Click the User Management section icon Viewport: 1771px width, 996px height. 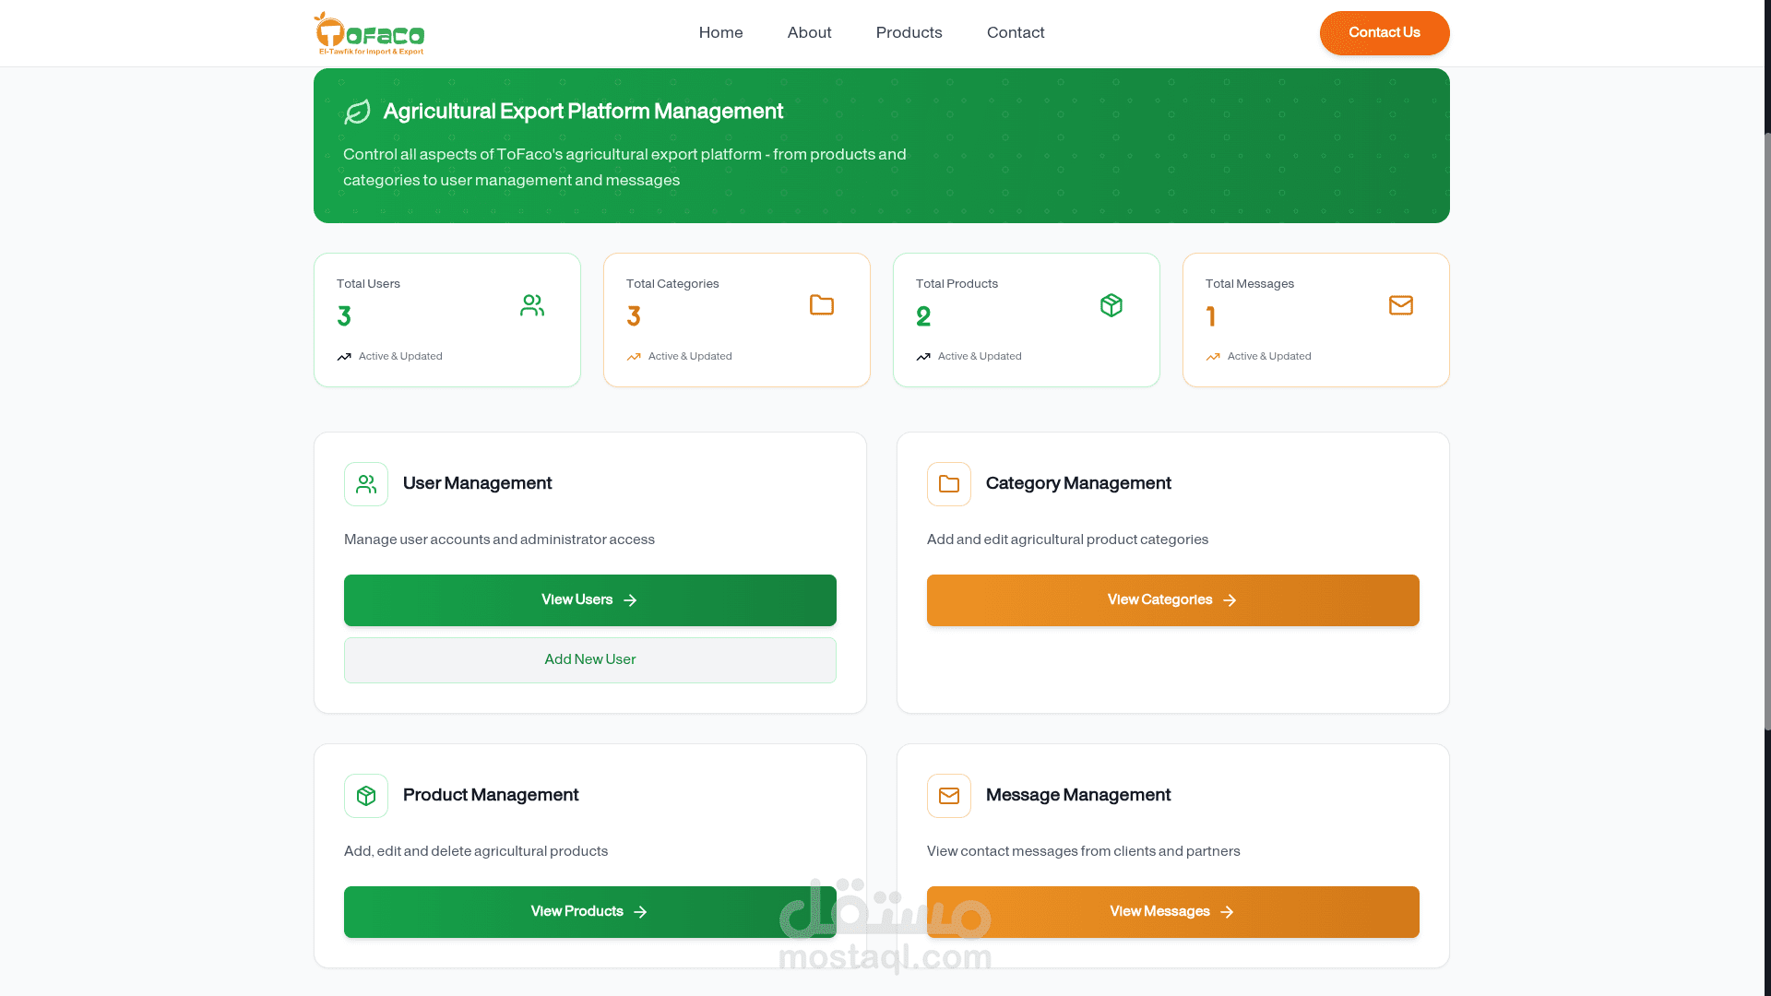[x=366, y=484]
